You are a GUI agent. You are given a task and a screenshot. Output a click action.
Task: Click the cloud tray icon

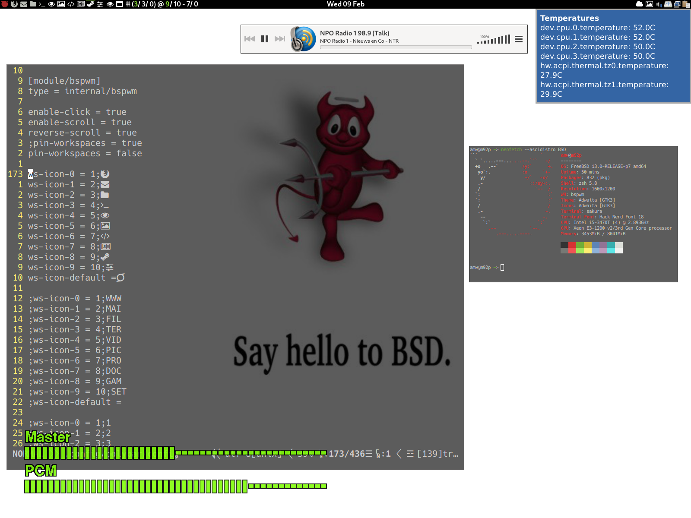pos(640,4)
